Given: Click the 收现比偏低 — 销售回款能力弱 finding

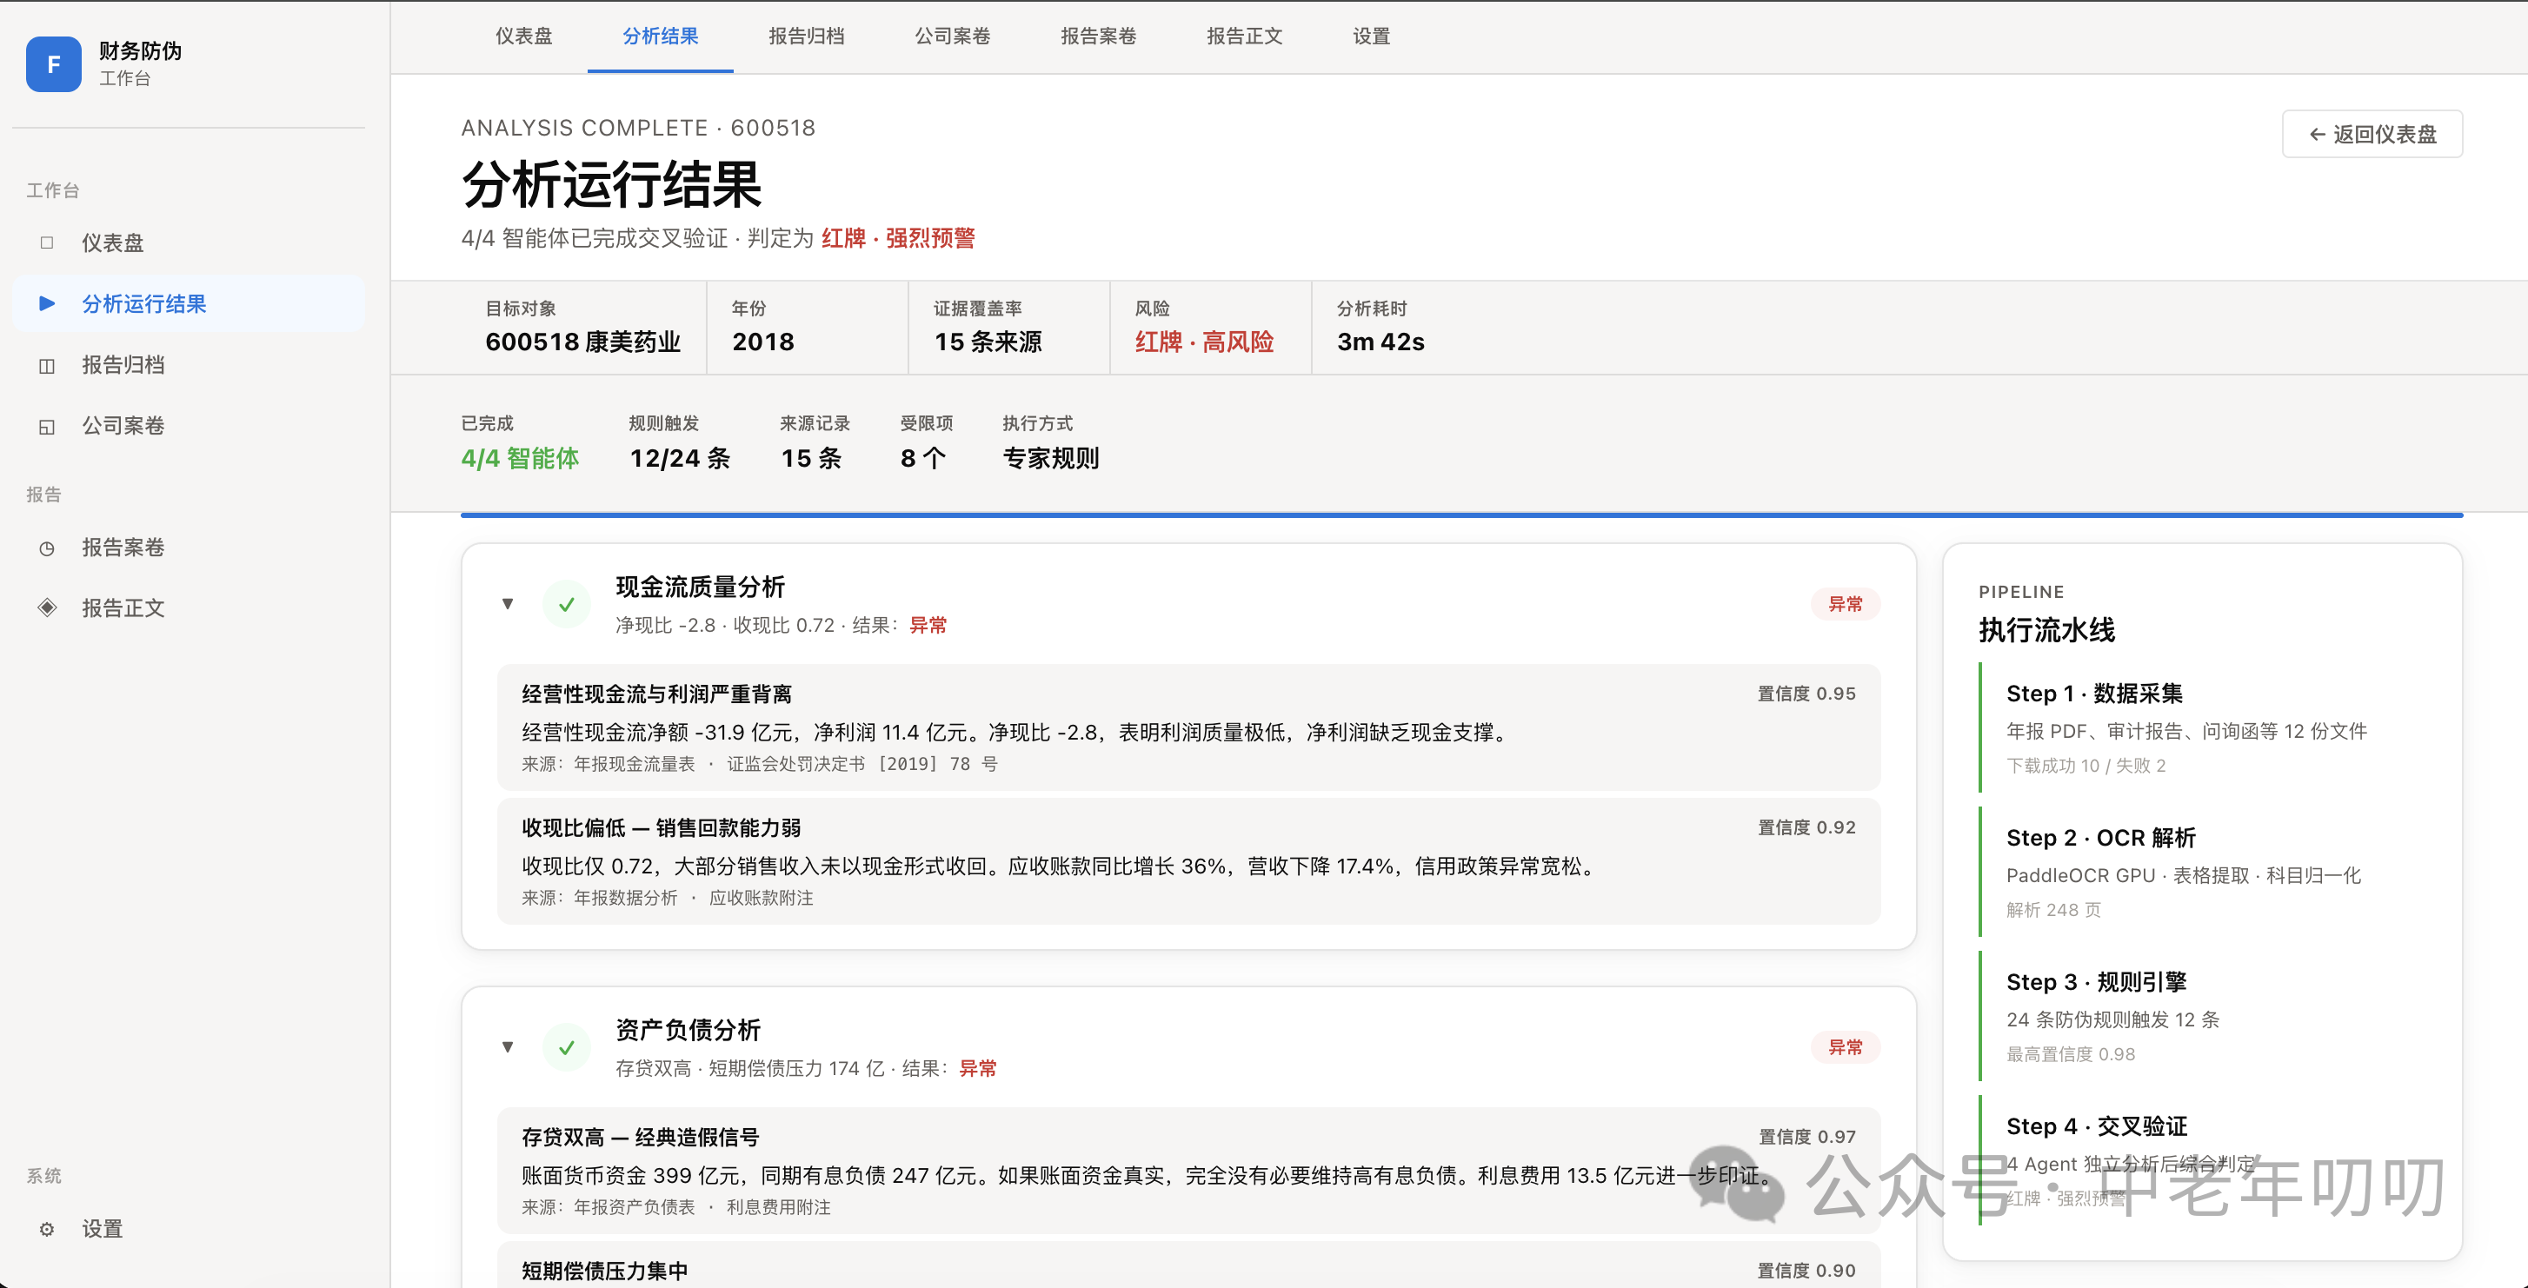Looking at the screenshot, I should [1188, 861].
